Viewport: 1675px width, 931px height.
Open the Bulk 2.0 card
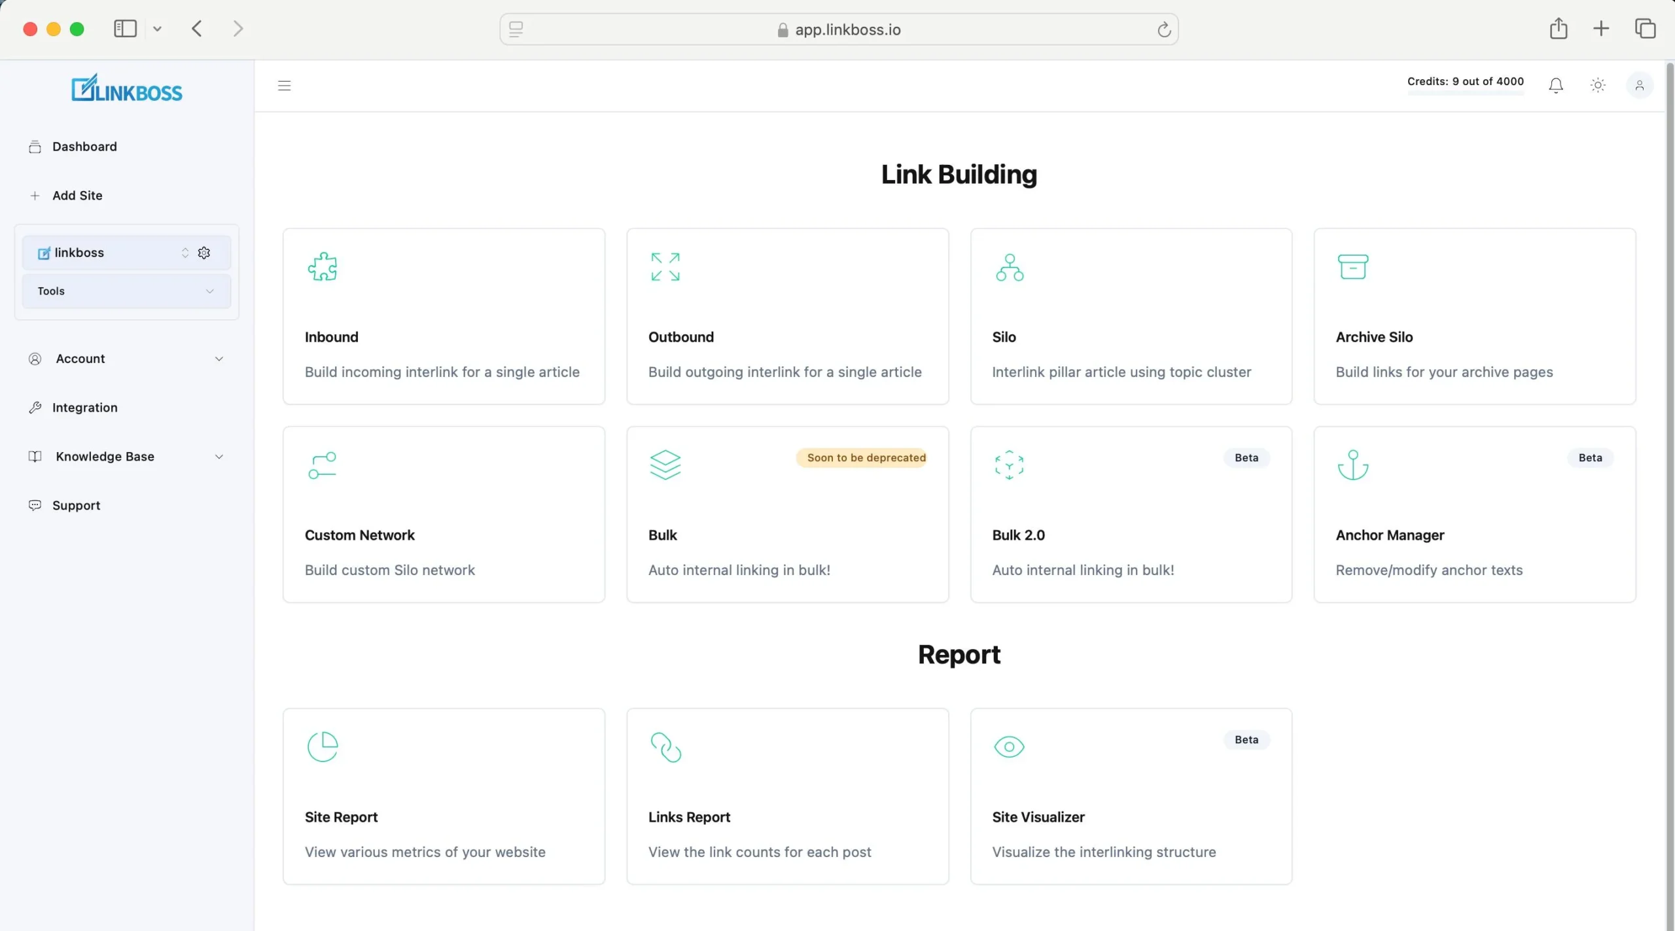coord(1131,515)
